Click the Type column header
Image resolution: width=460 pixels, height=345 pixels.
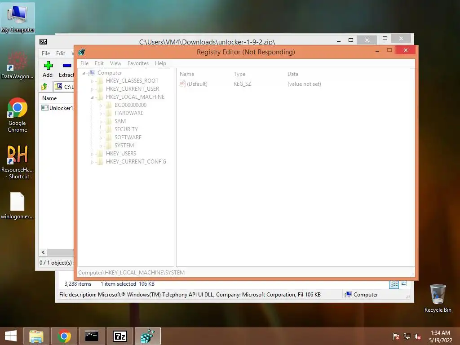239,74
